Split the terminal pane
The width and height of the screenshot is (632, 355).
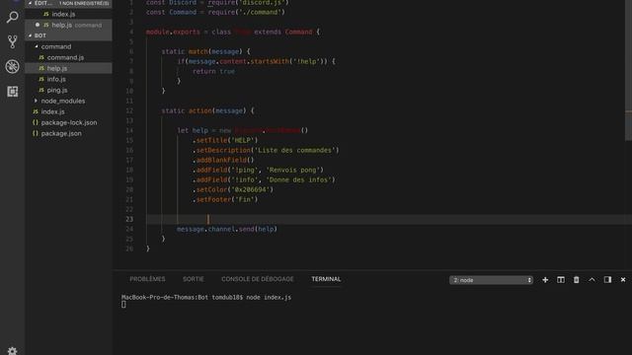561,280
